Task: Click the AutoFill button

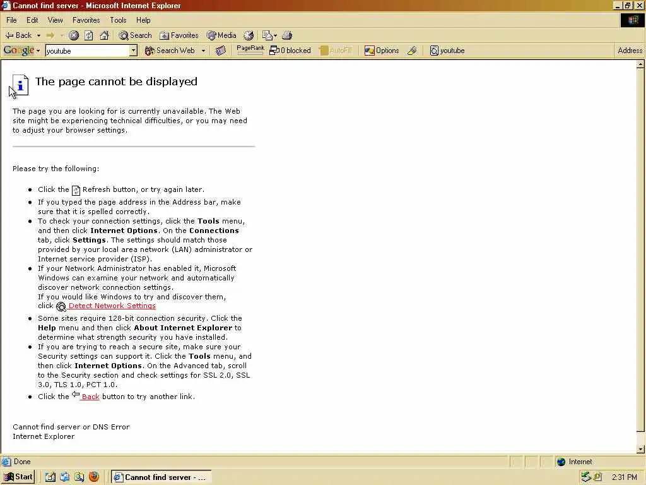Action: [x=336, y=51]
